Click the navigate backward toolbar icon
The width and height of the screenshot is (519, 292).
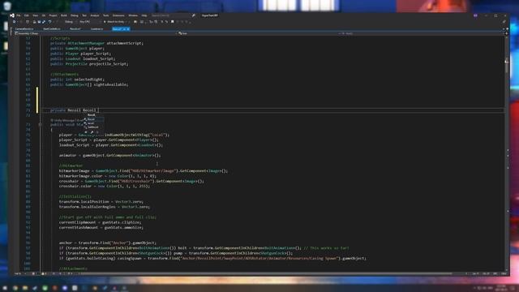tap(15, 22)
